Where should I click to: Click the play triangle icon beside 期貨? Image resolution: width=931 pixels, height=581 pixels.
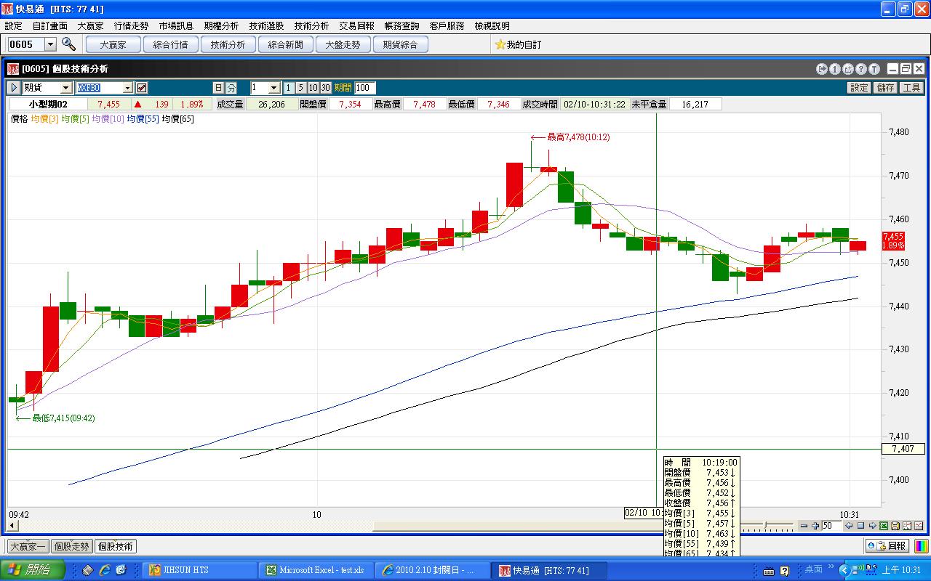pos(14,88)
